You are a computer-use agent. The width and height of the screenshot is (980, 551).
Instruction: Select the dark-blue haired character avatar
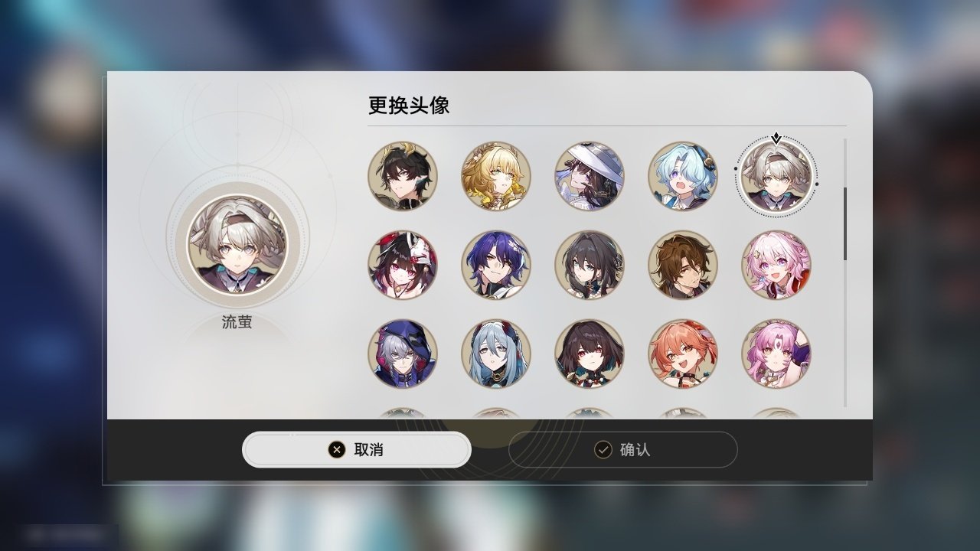pyautogui.click(x=496, y=265)
